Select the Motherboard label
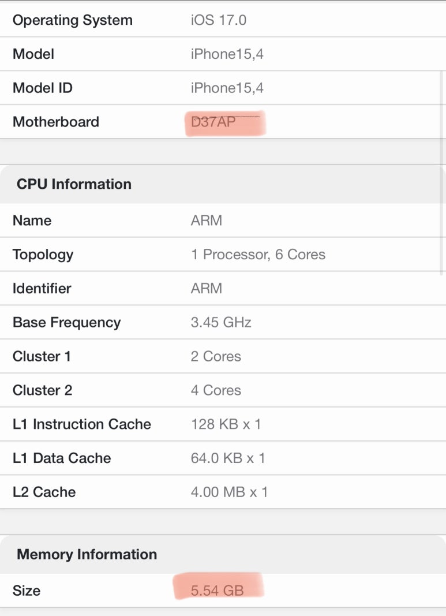 tap(56, 122)
